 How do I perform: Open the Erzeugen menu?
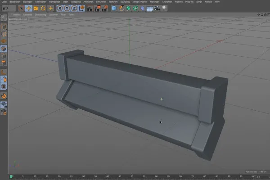pyautogui.click(x=28, y=2)
